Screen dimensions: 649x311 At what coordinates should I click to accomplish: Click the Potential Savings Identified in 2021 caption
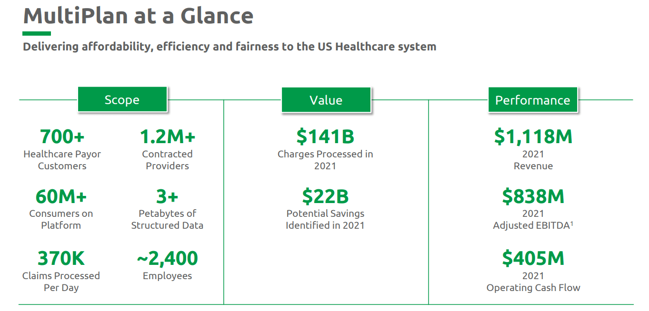(x=325, y=220)
